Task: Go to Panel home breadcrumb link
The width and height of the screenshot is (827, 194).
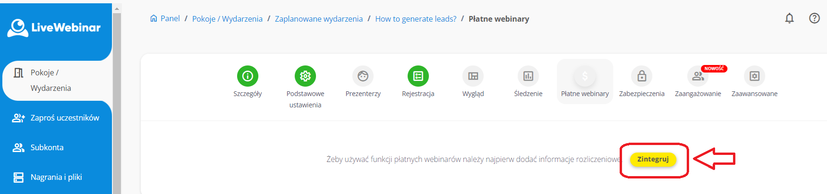Action: tap(165, 19)
